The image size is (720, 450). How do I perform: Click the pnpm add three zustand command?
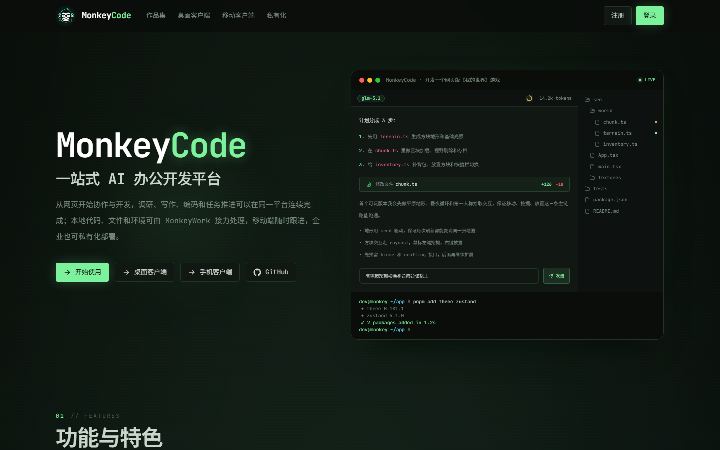444,302
